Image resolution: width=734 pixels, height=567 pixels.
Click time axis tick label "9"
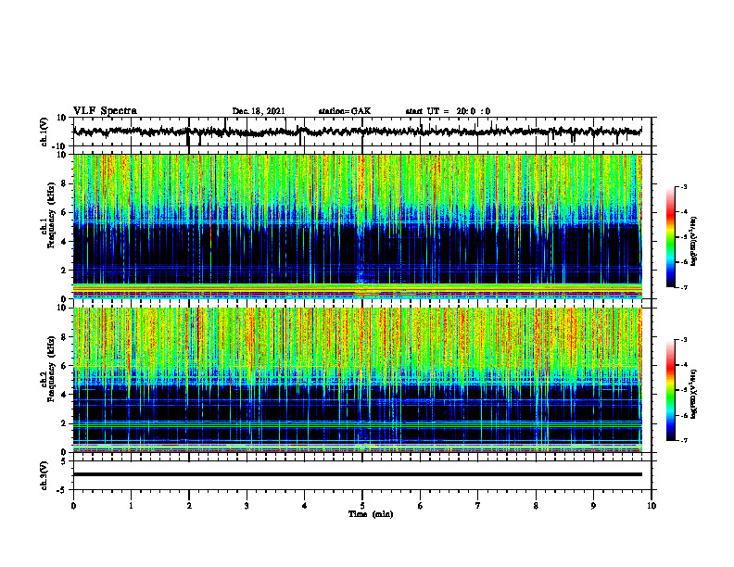(x=593, y=506)
